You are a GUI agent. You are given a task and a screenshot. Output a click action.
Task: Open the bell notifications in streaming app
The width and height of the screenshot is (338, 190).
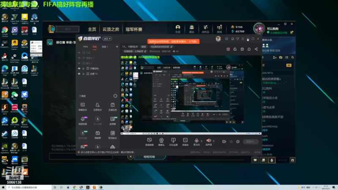(249, 49)
